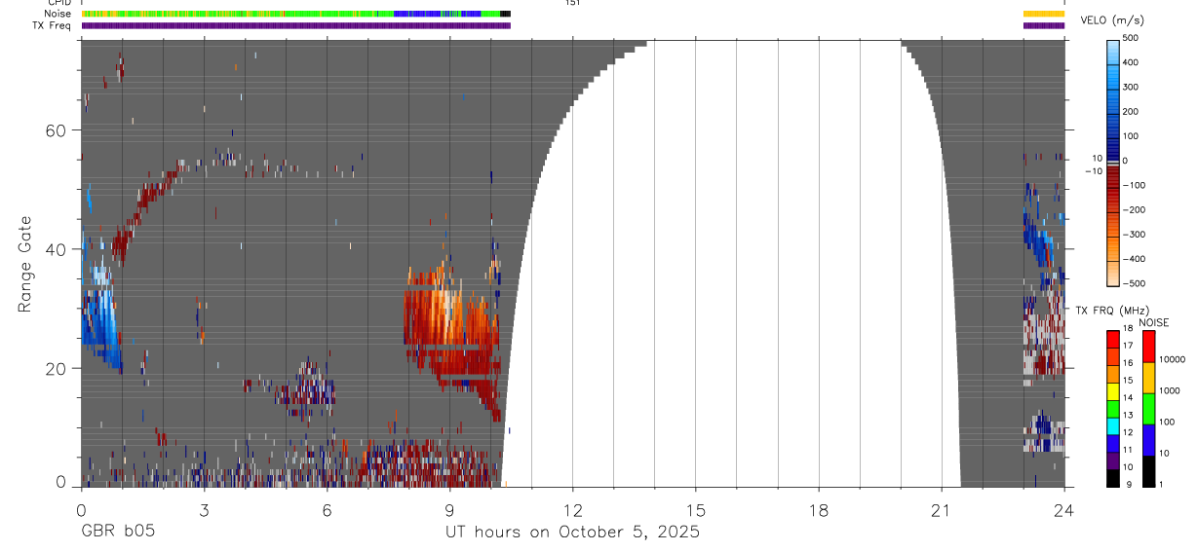1197x552 pixels.
Task: Click the '12' MHz frequency scale label
Action: (x=1128, y=432)
